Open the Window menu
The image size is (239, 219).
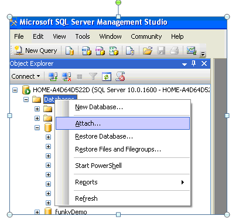(x=110, y=36)
